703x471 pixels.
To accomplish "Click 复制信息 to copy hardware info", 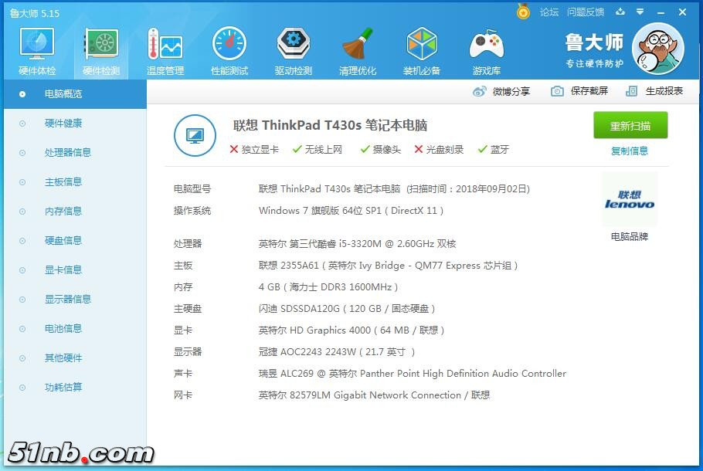I will pyautogui.click(x=630, y=151).
